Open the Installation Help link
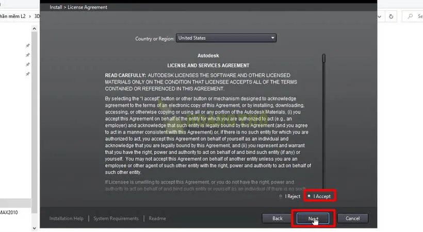The width and height of the screenshot is (423, 232). tap(67, 218)
